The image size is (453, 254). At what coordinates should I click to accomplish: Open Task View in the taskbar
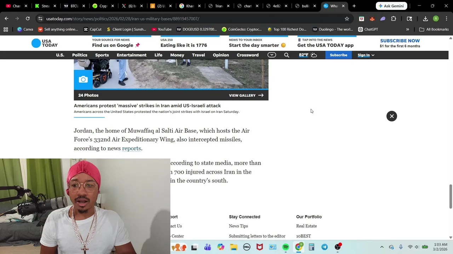coord(194,247)
